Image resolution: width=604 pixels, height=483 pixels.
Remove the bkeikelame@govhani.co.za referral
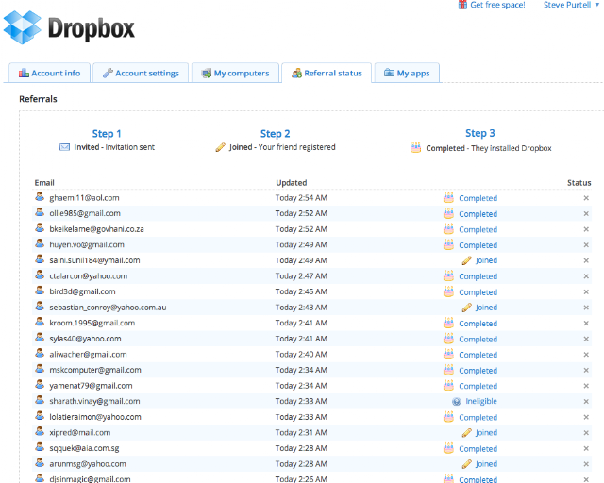(x=586, y=229)
